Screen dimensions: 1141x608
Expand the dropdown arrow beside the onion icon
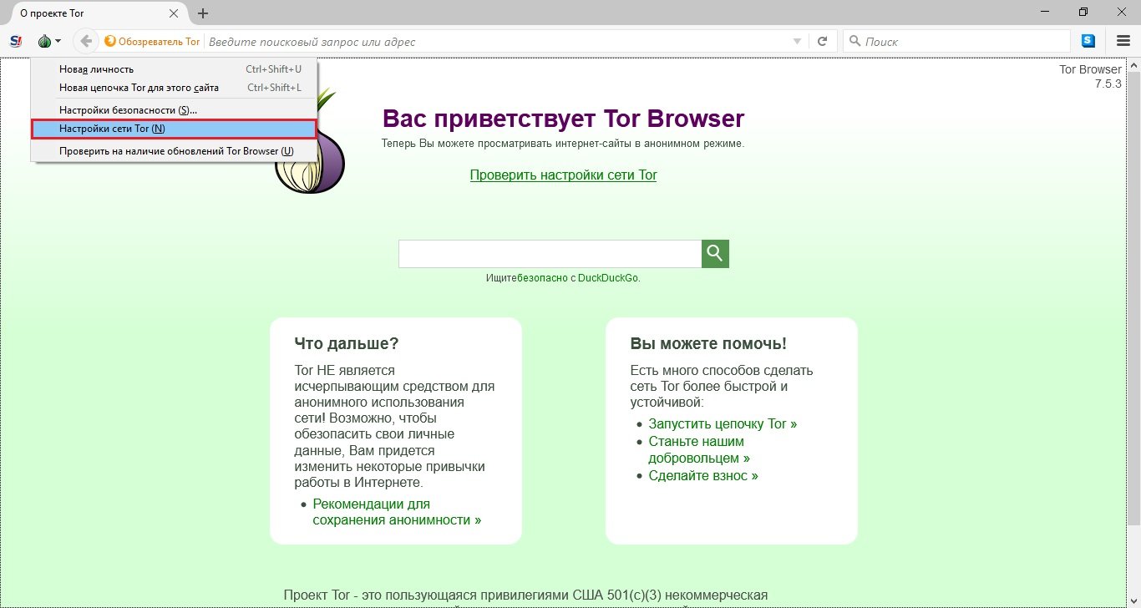pyautogui.click(x=58, y=42)
